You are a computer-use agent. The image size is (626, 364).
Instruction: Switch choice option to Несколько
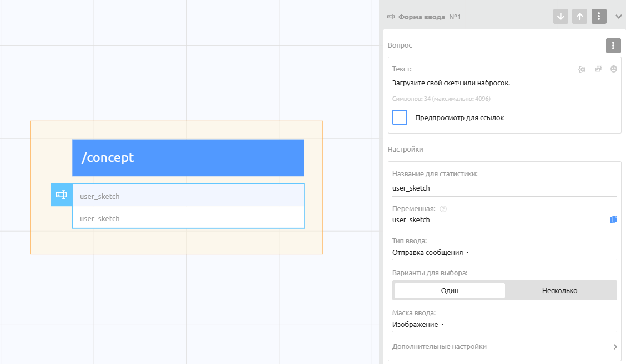559,291
